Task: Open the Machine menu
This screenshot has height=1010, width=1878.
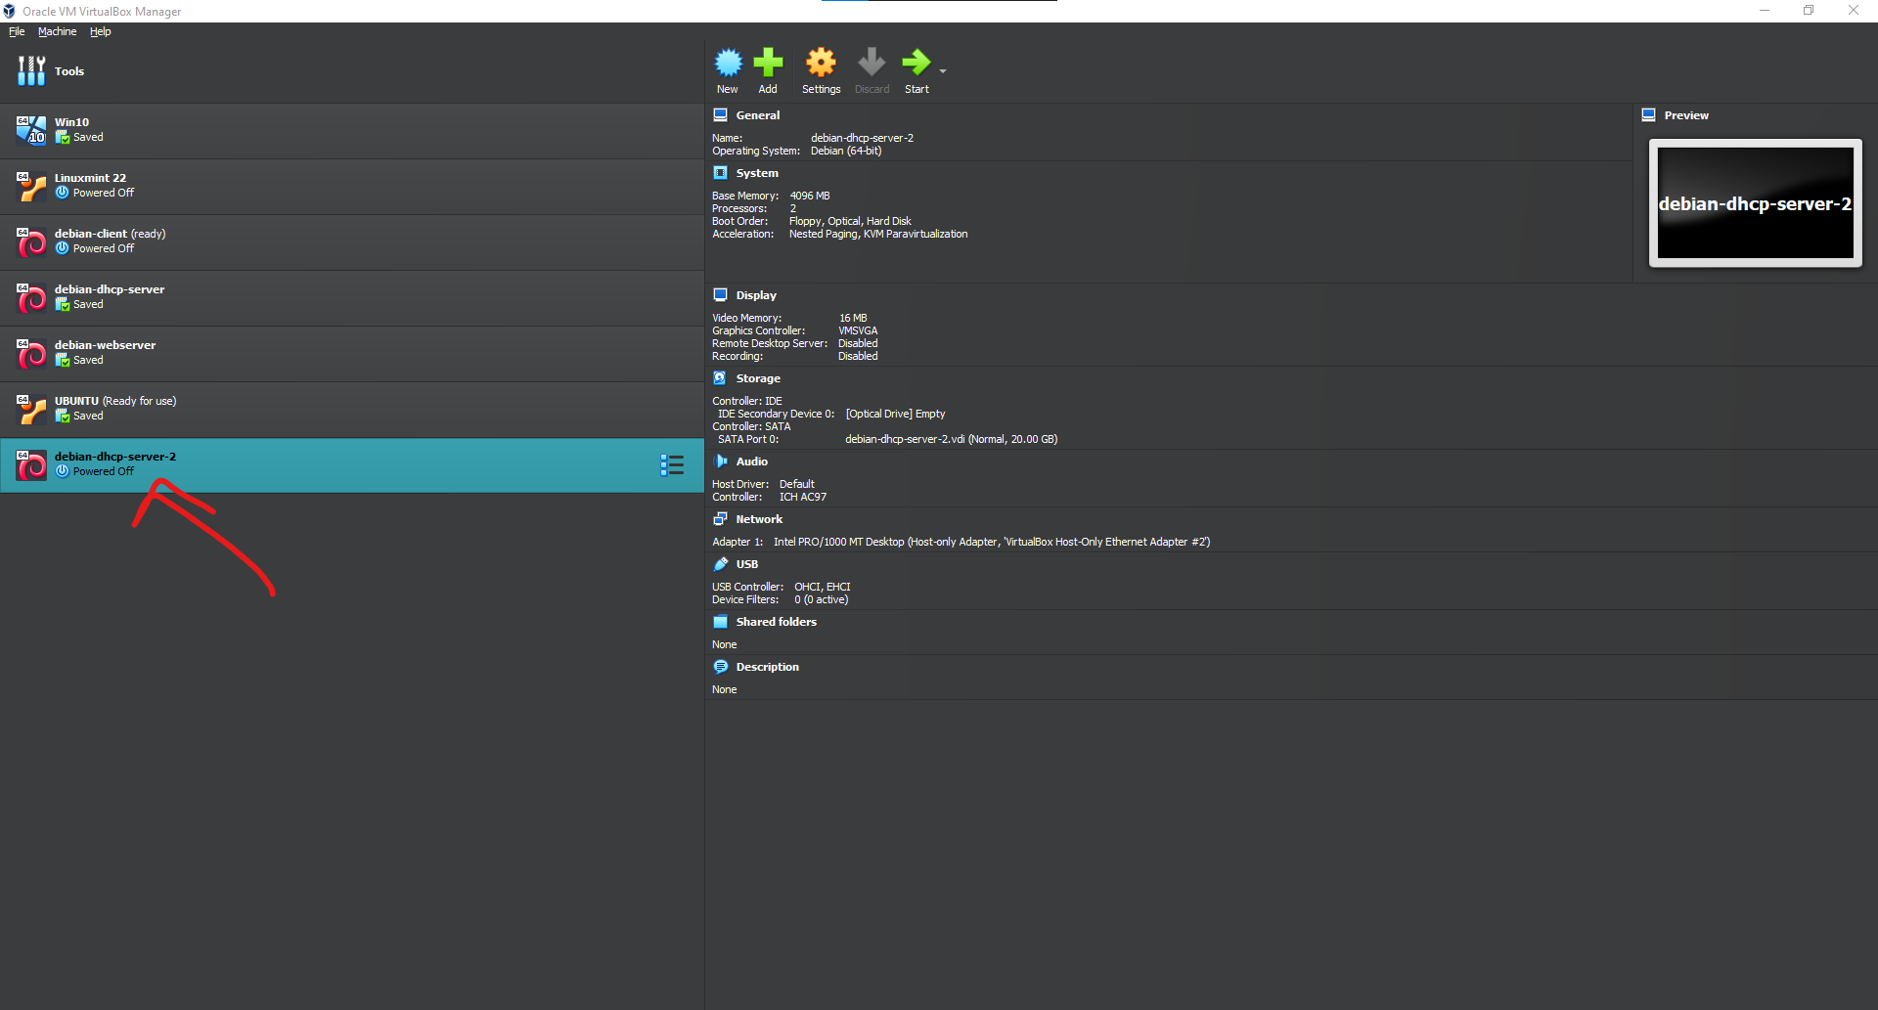Action: (x=57, y=31)
